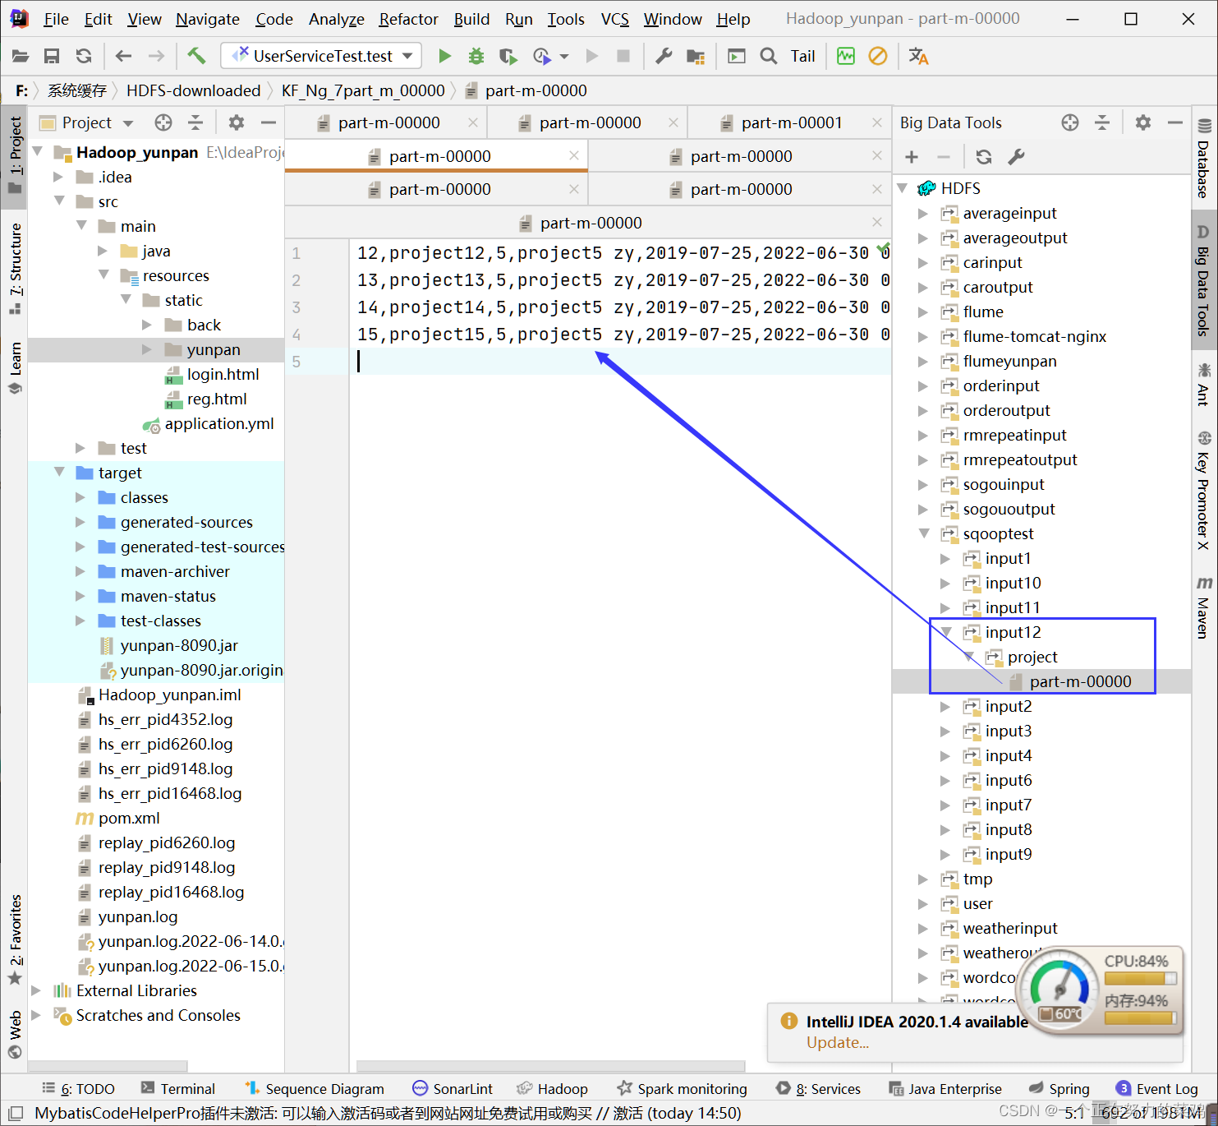Toggle the Structure side tool window

tap(15, 268)
